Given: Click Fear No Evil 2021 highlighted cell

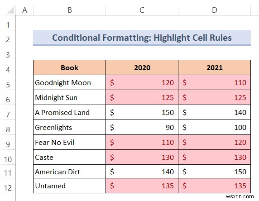Looking at the screenshot, I should coord(215,142).
